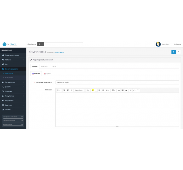Open the search type dropdown
Screen dimensions: 183x170
[41, 44]
